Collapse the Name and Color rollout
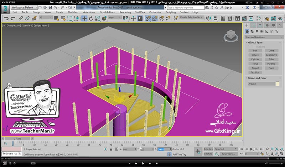The height and width of the screenshot is (167, 285). point(257,78)
